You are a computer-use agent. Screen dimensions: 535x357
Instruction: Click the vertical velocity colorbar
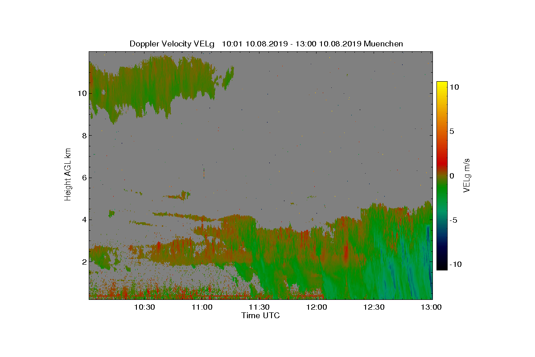click(x=442, y=176)
